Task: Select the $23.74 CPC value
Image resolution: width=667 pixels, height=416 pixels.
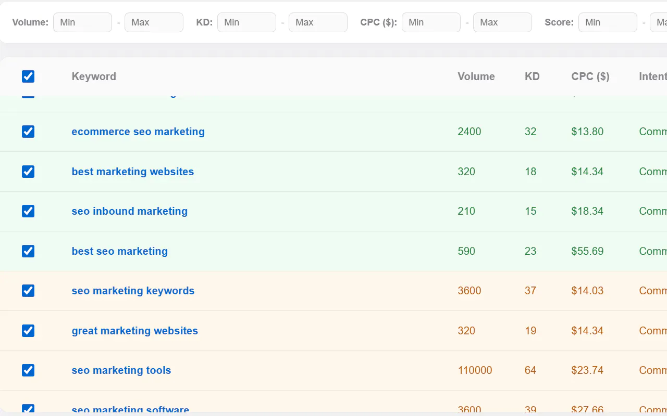Action: click(587, 370)
